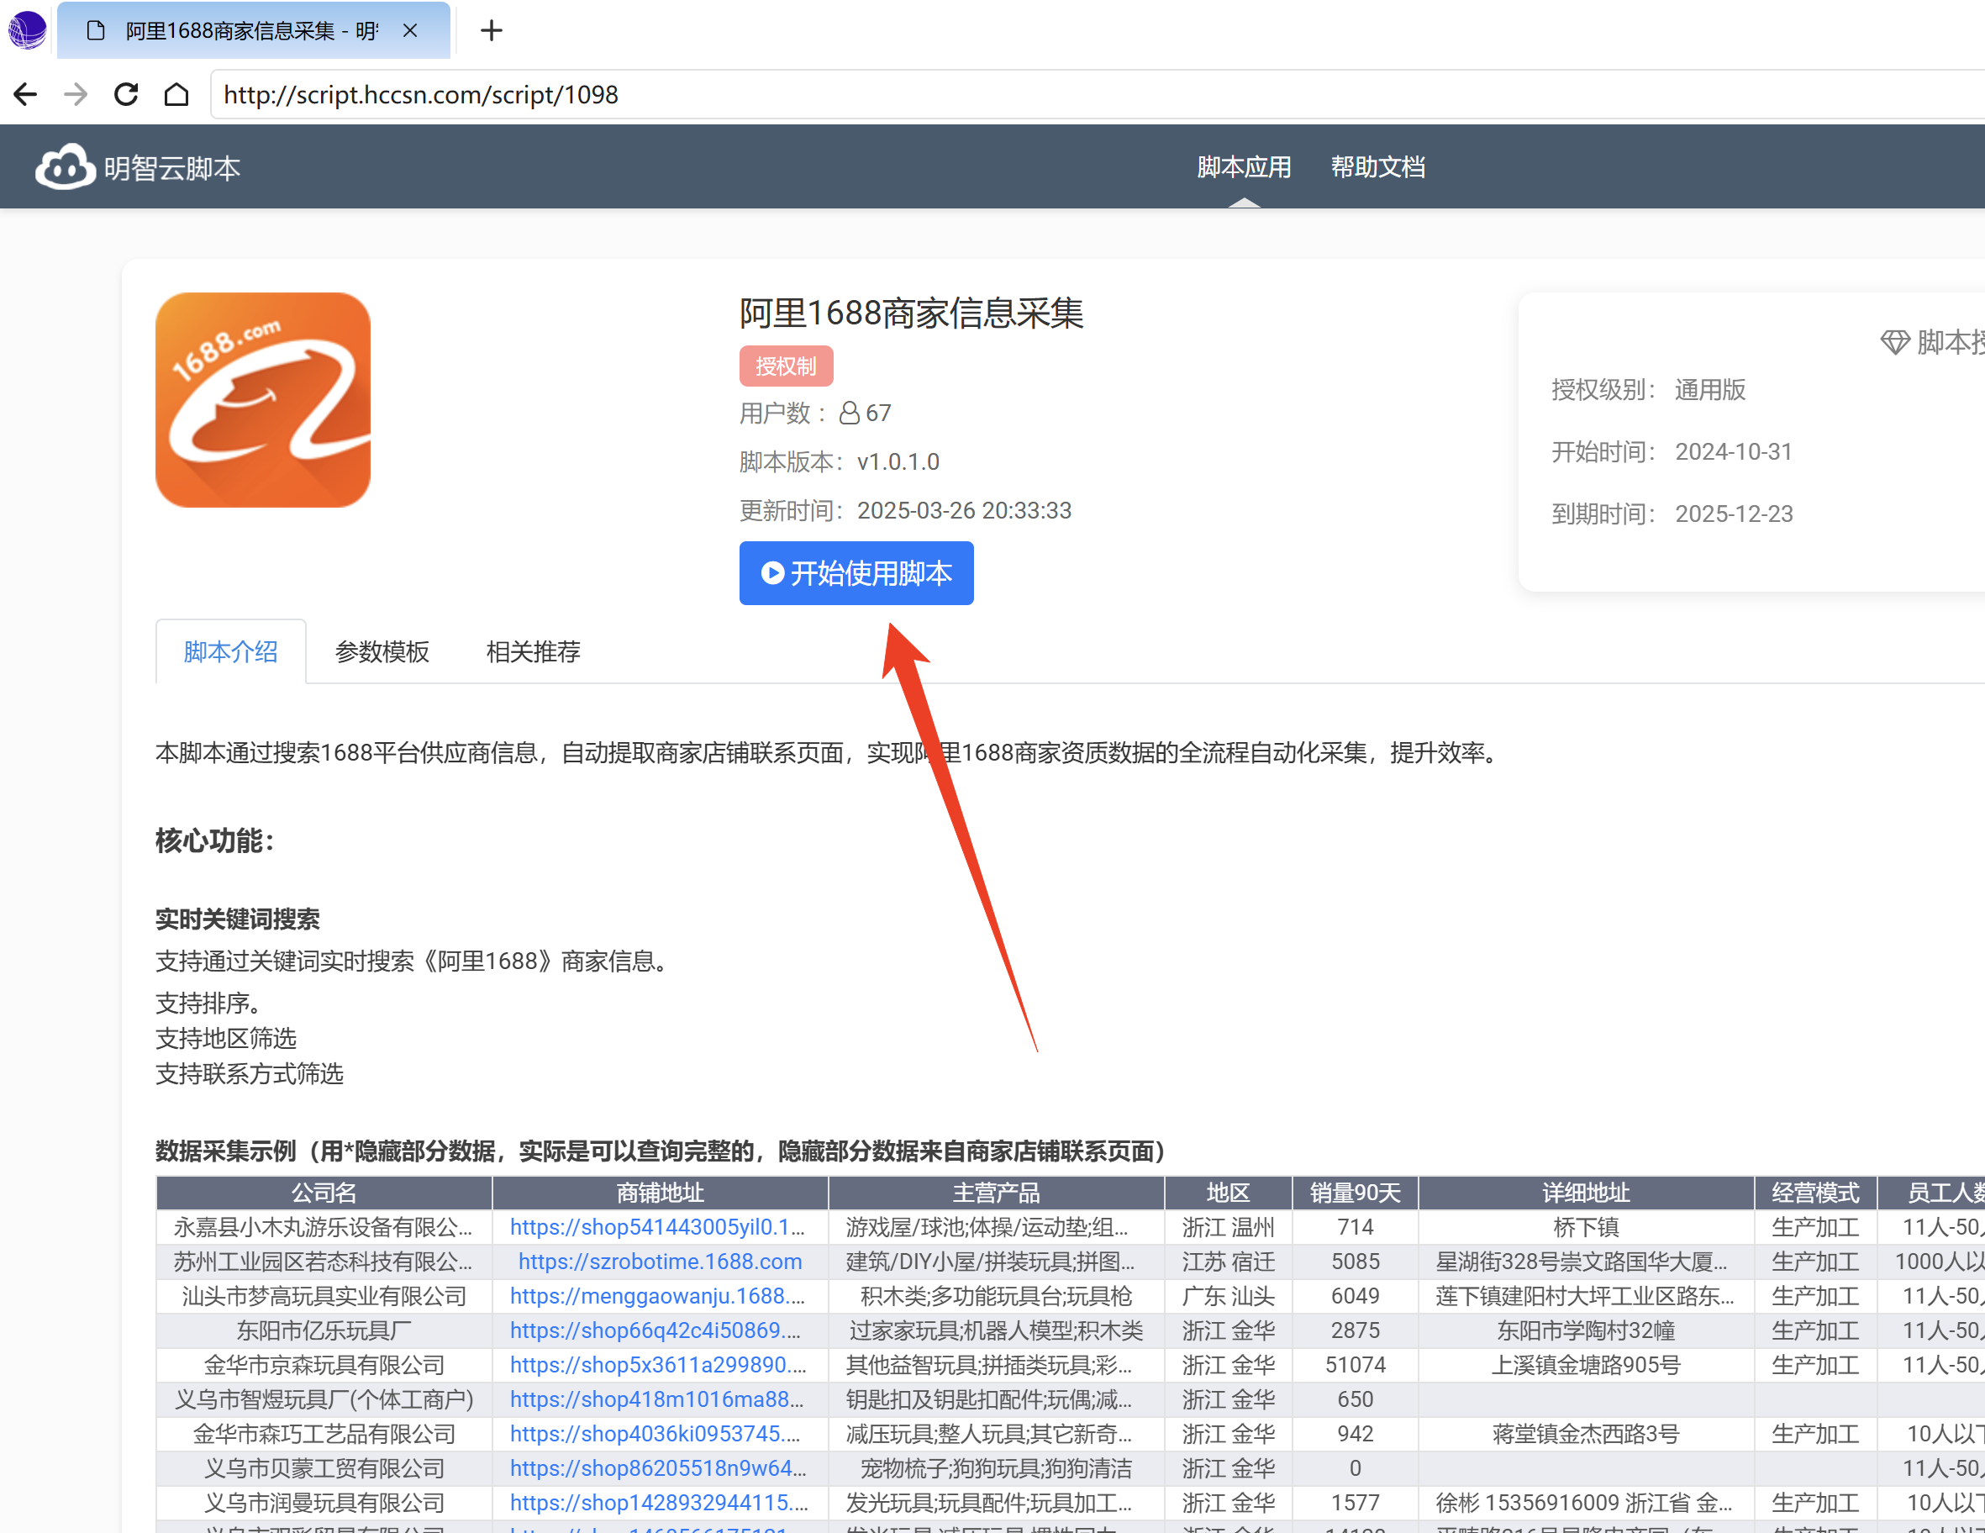Select cell 金华市京森玩具有限公司
Viewport: 1985px width, 1533px height.
(x=324, y=1365)
